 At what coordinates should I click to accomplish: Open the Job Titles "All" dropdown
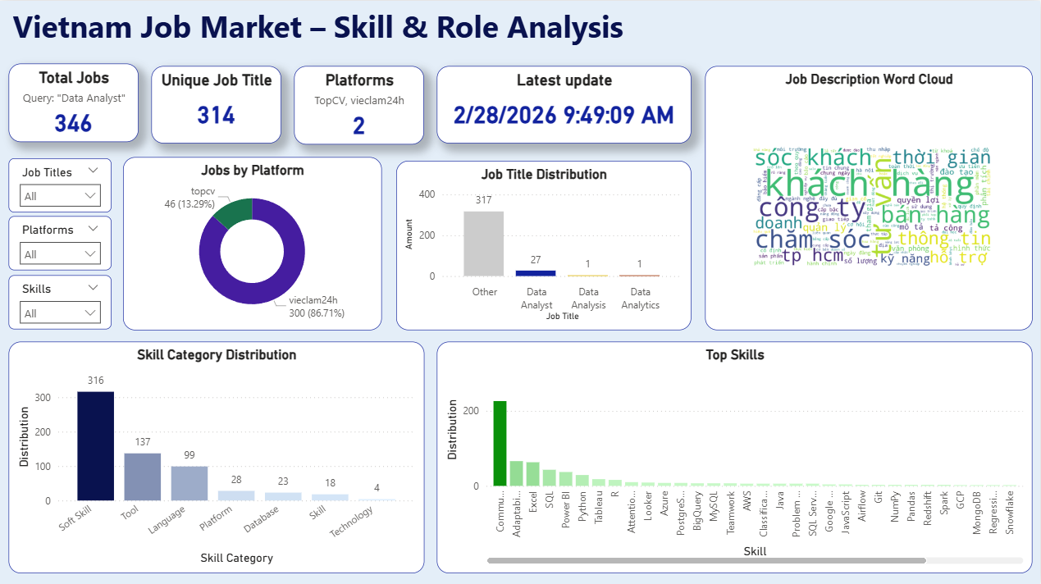coord(59,195)
